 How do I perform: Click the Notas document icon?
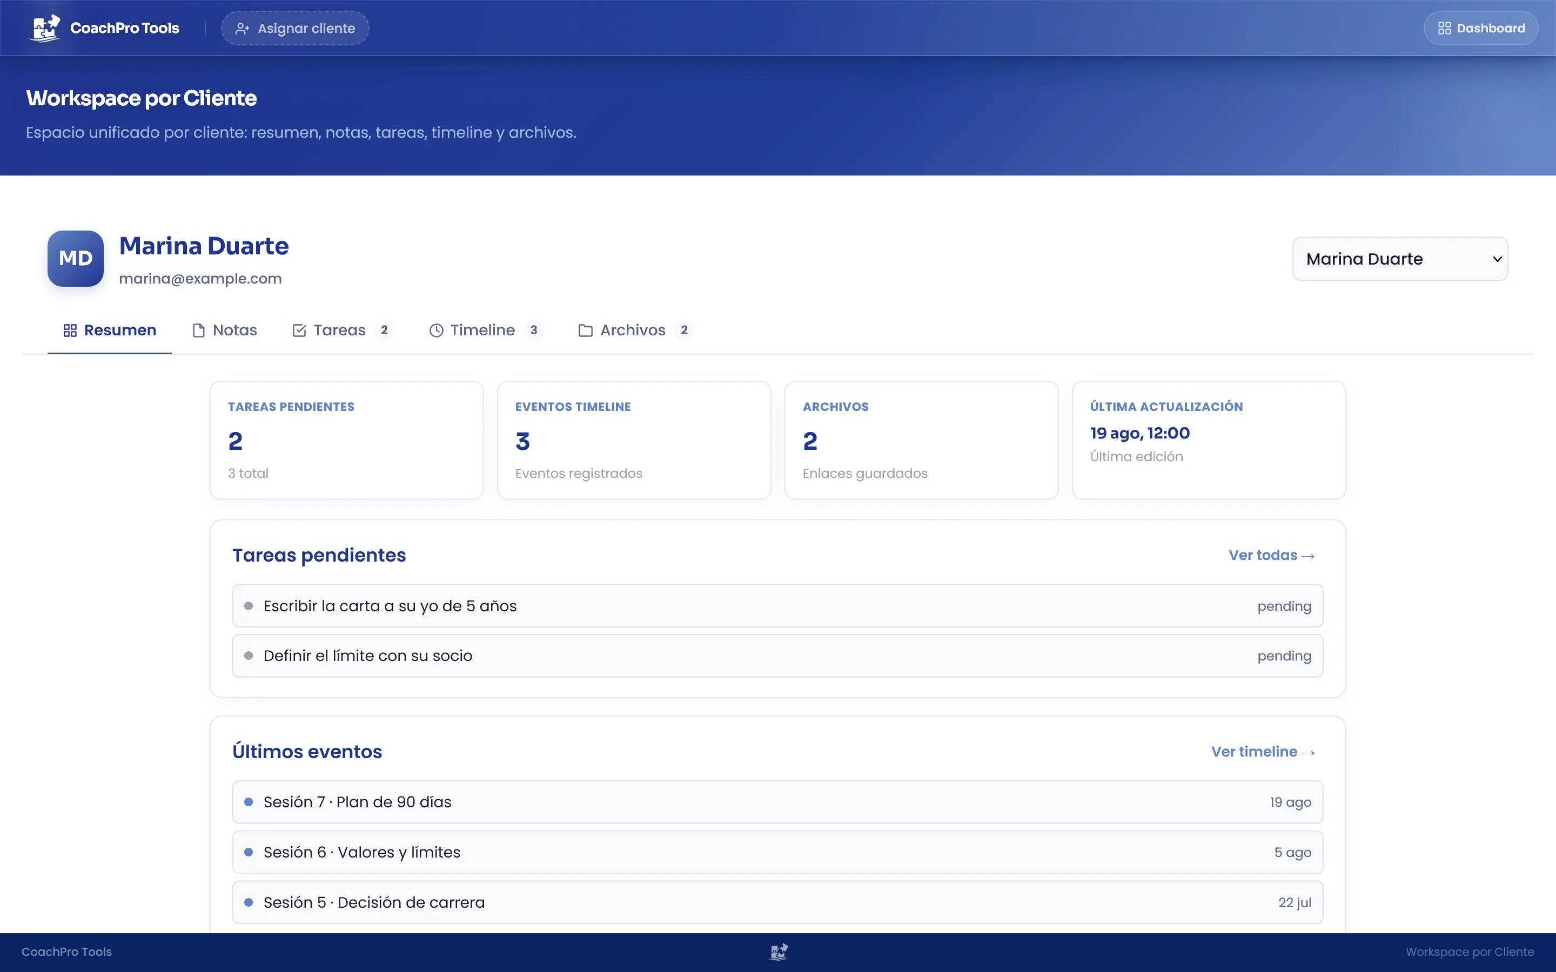click(x=199, y=330)
